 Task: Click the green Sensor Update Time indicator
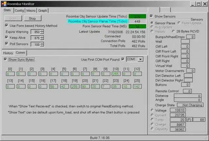click(x=137, y=16)
